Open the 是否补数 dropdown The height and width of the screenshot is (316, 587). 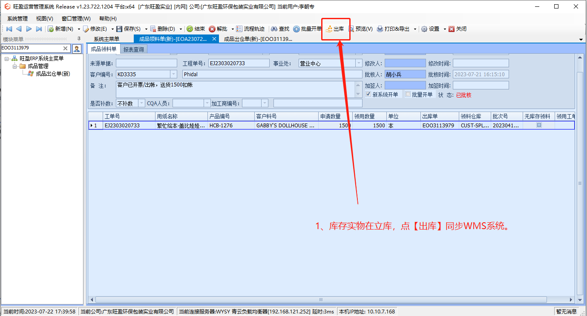tap(142, 103)
